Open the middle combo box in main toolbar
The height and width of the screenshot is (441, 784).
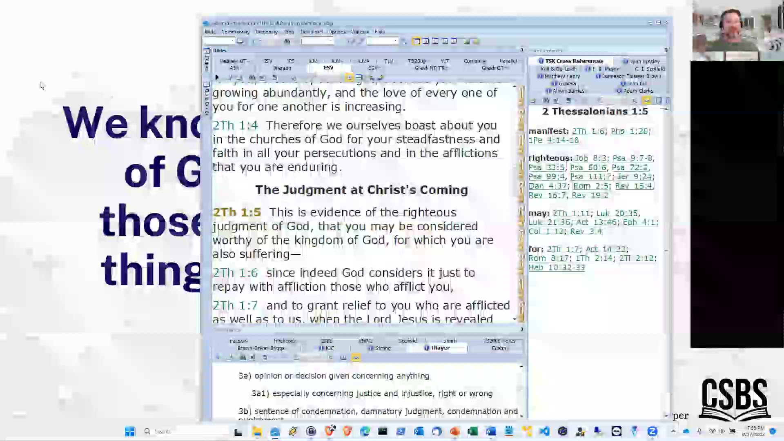(331, 41)
